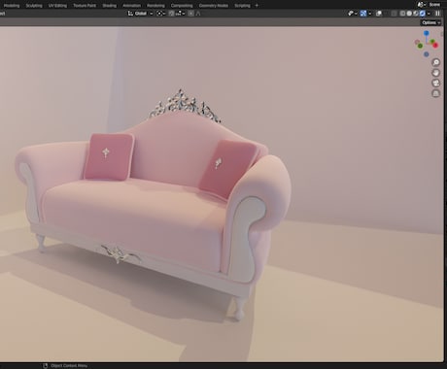Image resolution: width=447 pixels, height=369 pixels.
Task: Open the Texture Paint workspace tab
Action: pos(85,6)
